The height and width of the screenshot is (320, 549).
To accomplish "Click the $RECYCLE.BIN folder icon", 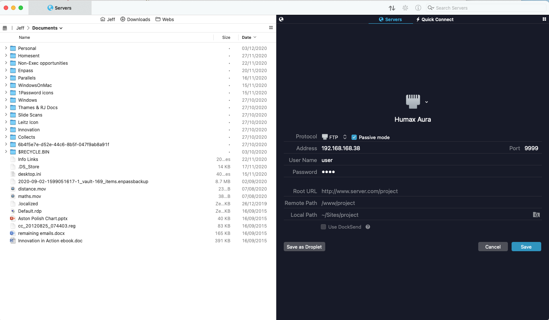I will 13,152.
